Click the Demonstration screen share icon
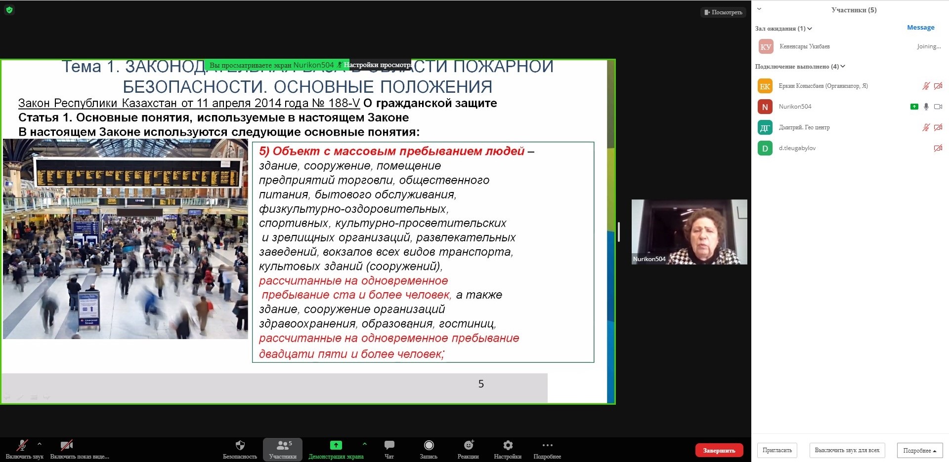The image size is (949, 462). click(x=336, y=446)
